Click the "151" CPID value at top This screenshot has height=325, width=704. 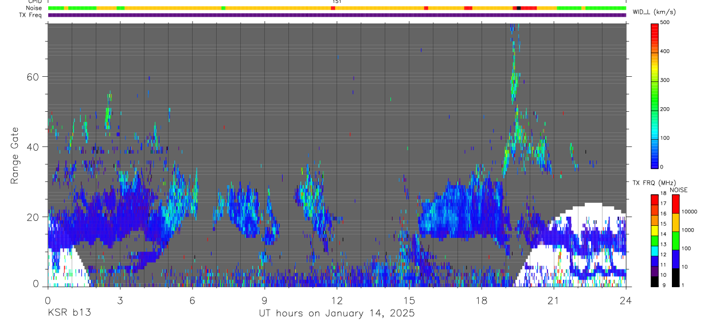tap(337, 2)
